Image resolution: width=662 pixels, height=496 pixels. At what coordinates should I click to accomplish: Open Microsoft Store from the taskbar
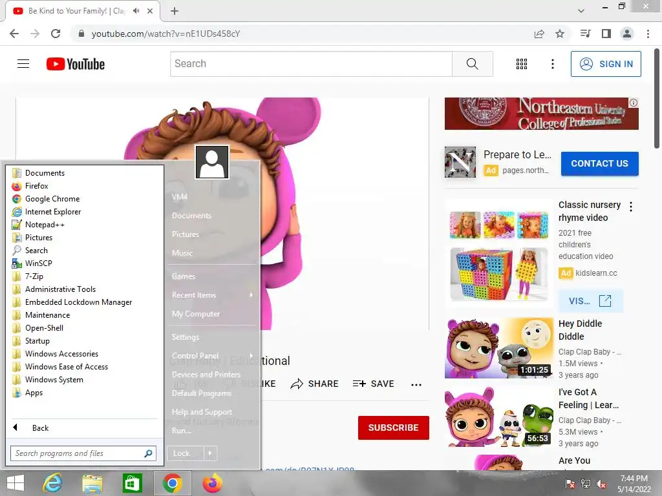[x=132, y=483]
